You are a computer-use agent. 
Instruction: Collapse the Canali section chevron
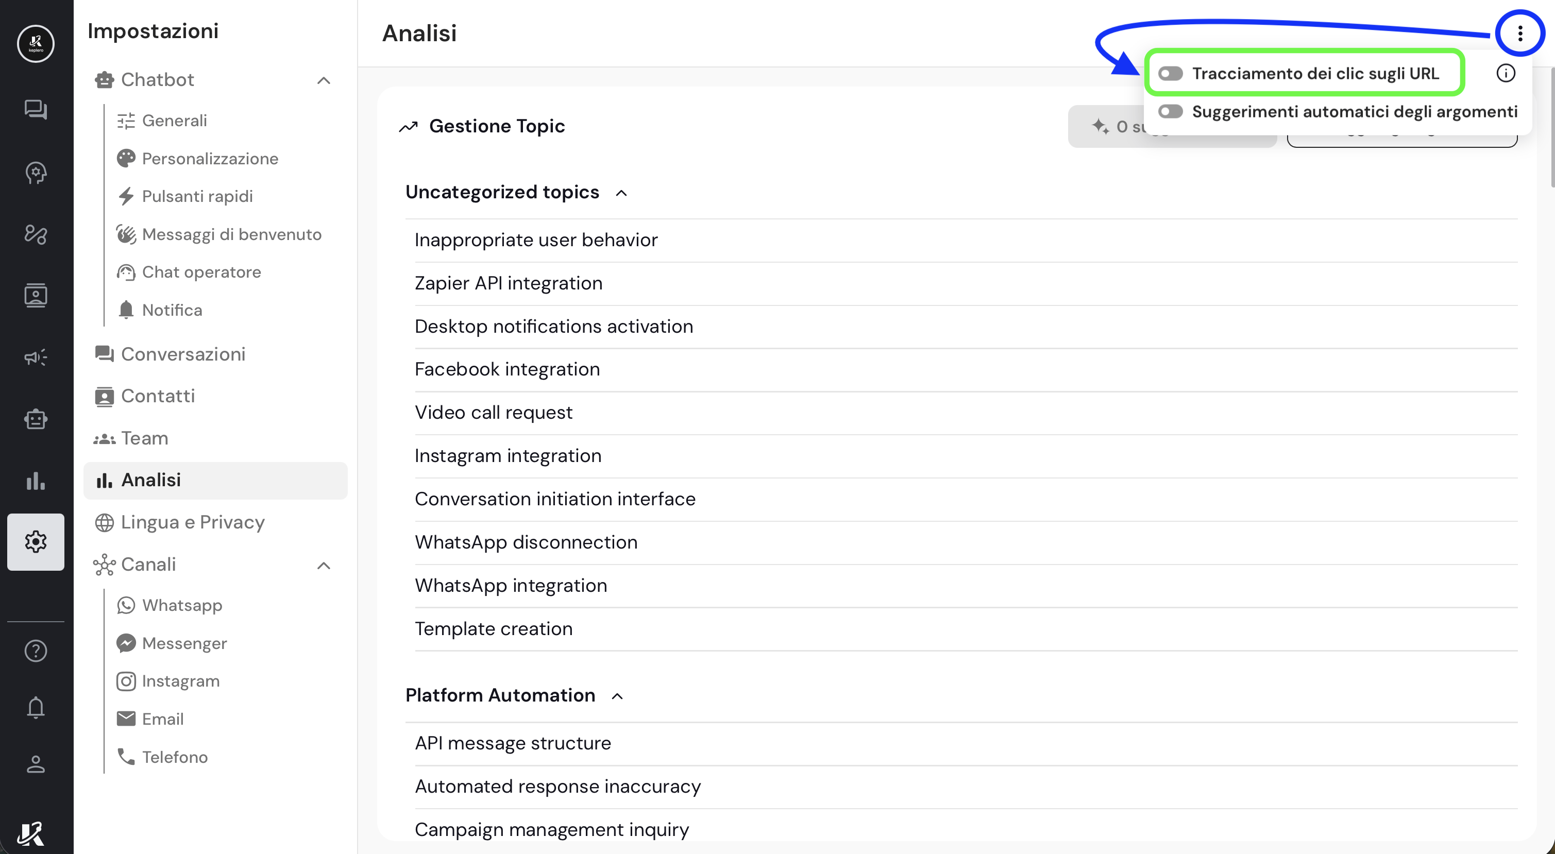coord(324,566)
